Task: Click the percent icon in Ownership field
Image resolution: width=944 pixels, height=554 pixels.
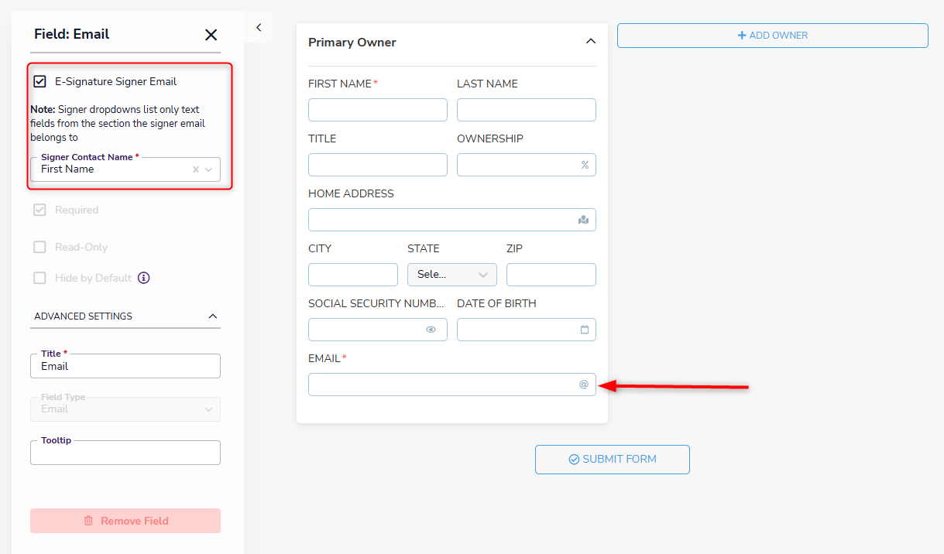Action: [x=585, y=165]
